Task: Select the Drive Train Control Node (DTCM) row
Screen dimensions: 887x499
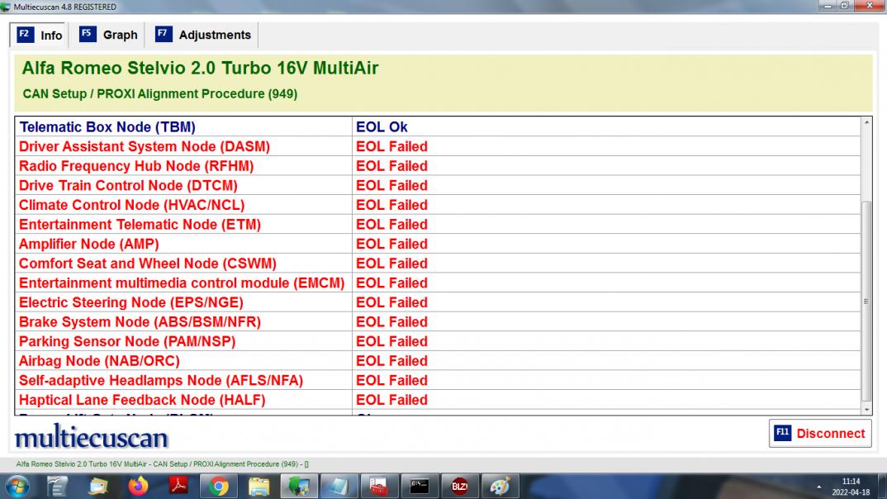Action: [438, 186]
